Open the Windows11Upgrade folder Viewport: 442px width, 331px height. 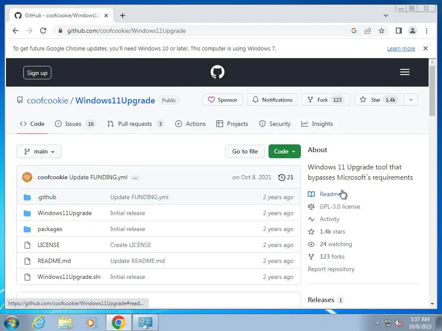click(x=65, y=213)
